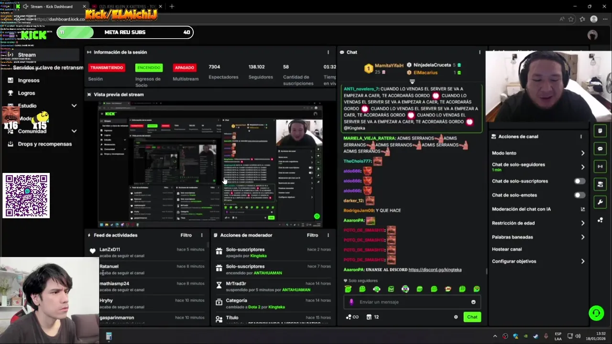This screenshot has height=344, width=612.
Task: Open Feed de actividades three-dot menu
Action: pos(202,235)
